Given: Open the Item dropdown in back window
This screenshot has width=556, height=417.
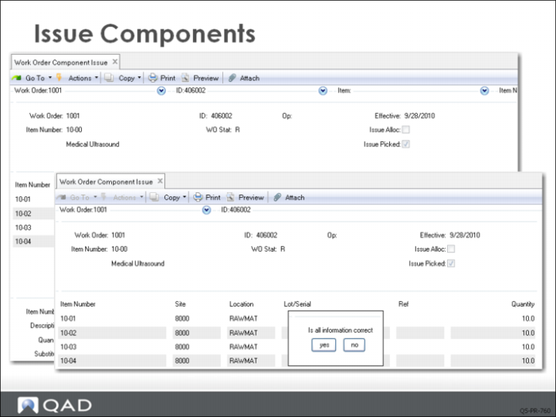Looking at the screenshot, I should point(485,91).
